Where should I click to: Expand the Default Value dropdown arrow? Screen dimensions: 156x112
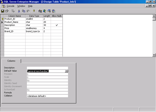66,71
